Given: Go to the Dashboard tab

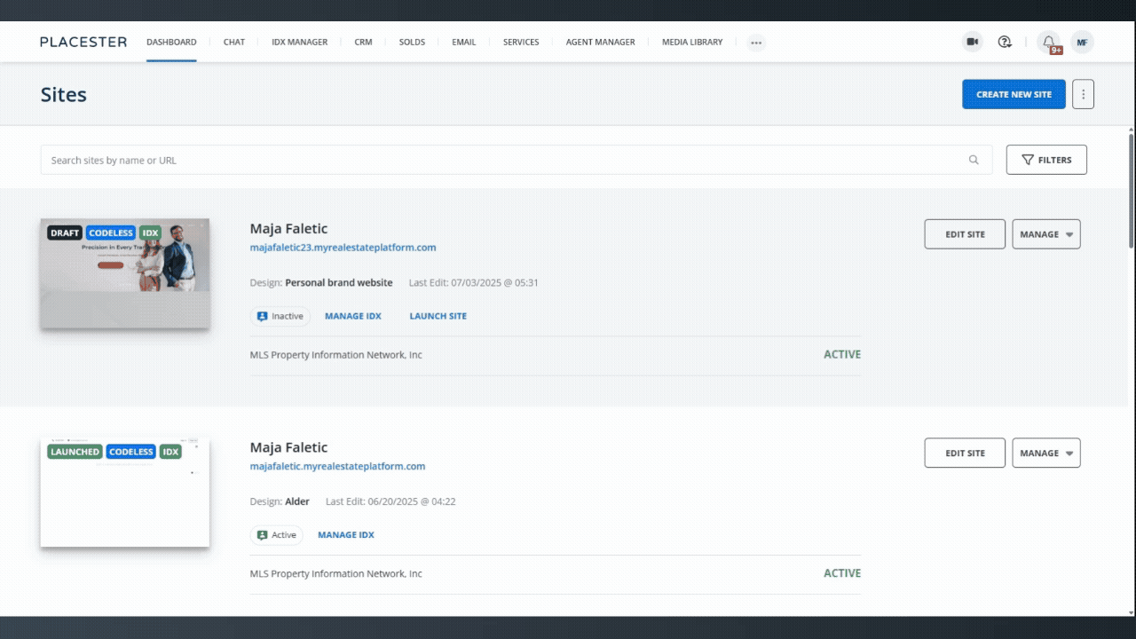Looking at the screenshot, I should [171, 42].
